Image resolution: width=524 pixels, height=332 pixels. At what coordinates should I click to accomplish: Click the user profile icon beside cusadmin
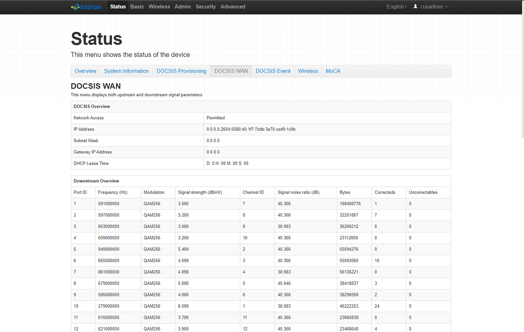point(415,6)
